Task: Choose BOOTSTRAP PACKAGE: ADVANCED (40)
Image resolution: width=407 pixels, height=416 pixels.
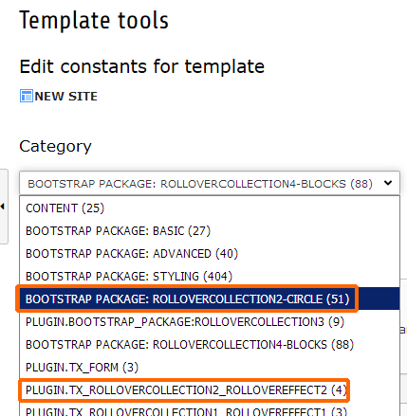Action: (132, 254)
